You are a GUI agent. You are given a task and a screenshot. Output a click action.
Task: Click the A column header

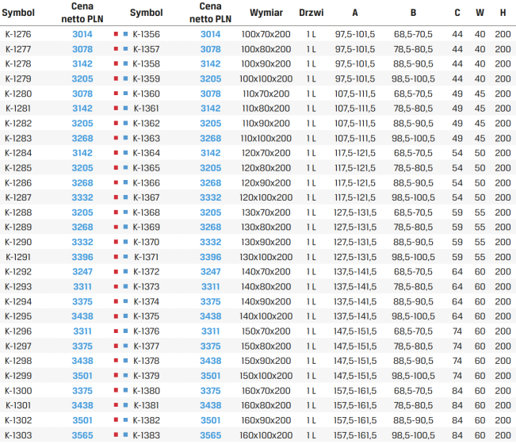point(355,13)
